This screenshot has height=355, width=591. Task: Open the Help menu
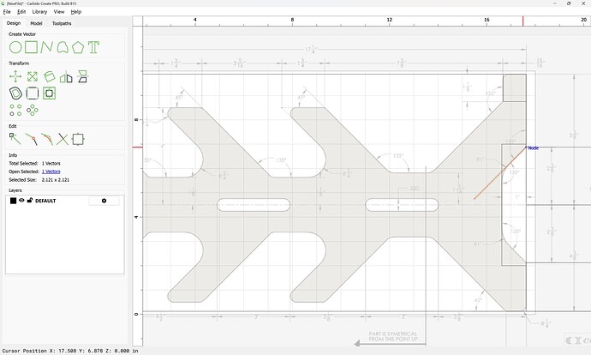(x=76, y=12)
